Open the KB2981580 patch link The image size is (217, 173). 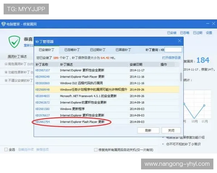pos(42,109)
